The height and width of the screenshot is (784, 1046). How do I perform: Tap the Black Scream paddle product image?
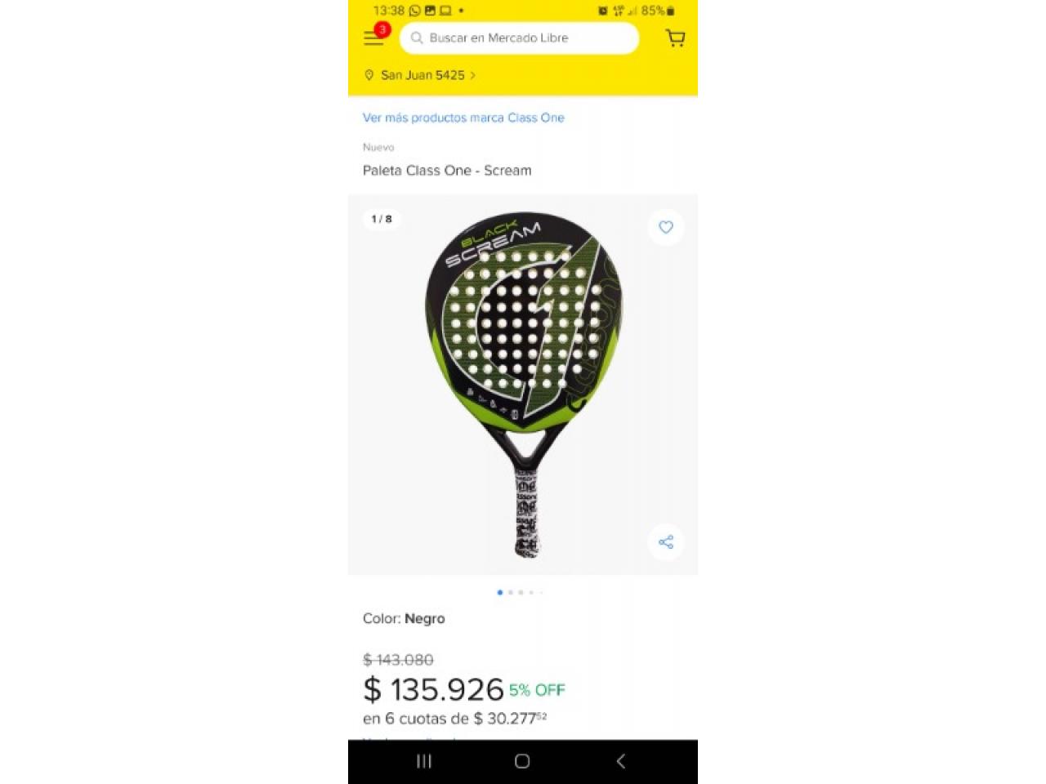[x=524, y=384]
